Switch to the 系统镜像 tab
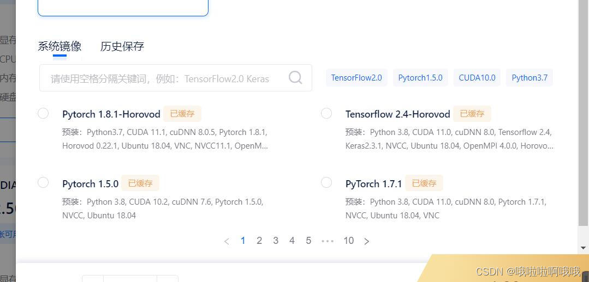This screenshot has width=589, height=282. pos(60,46)
